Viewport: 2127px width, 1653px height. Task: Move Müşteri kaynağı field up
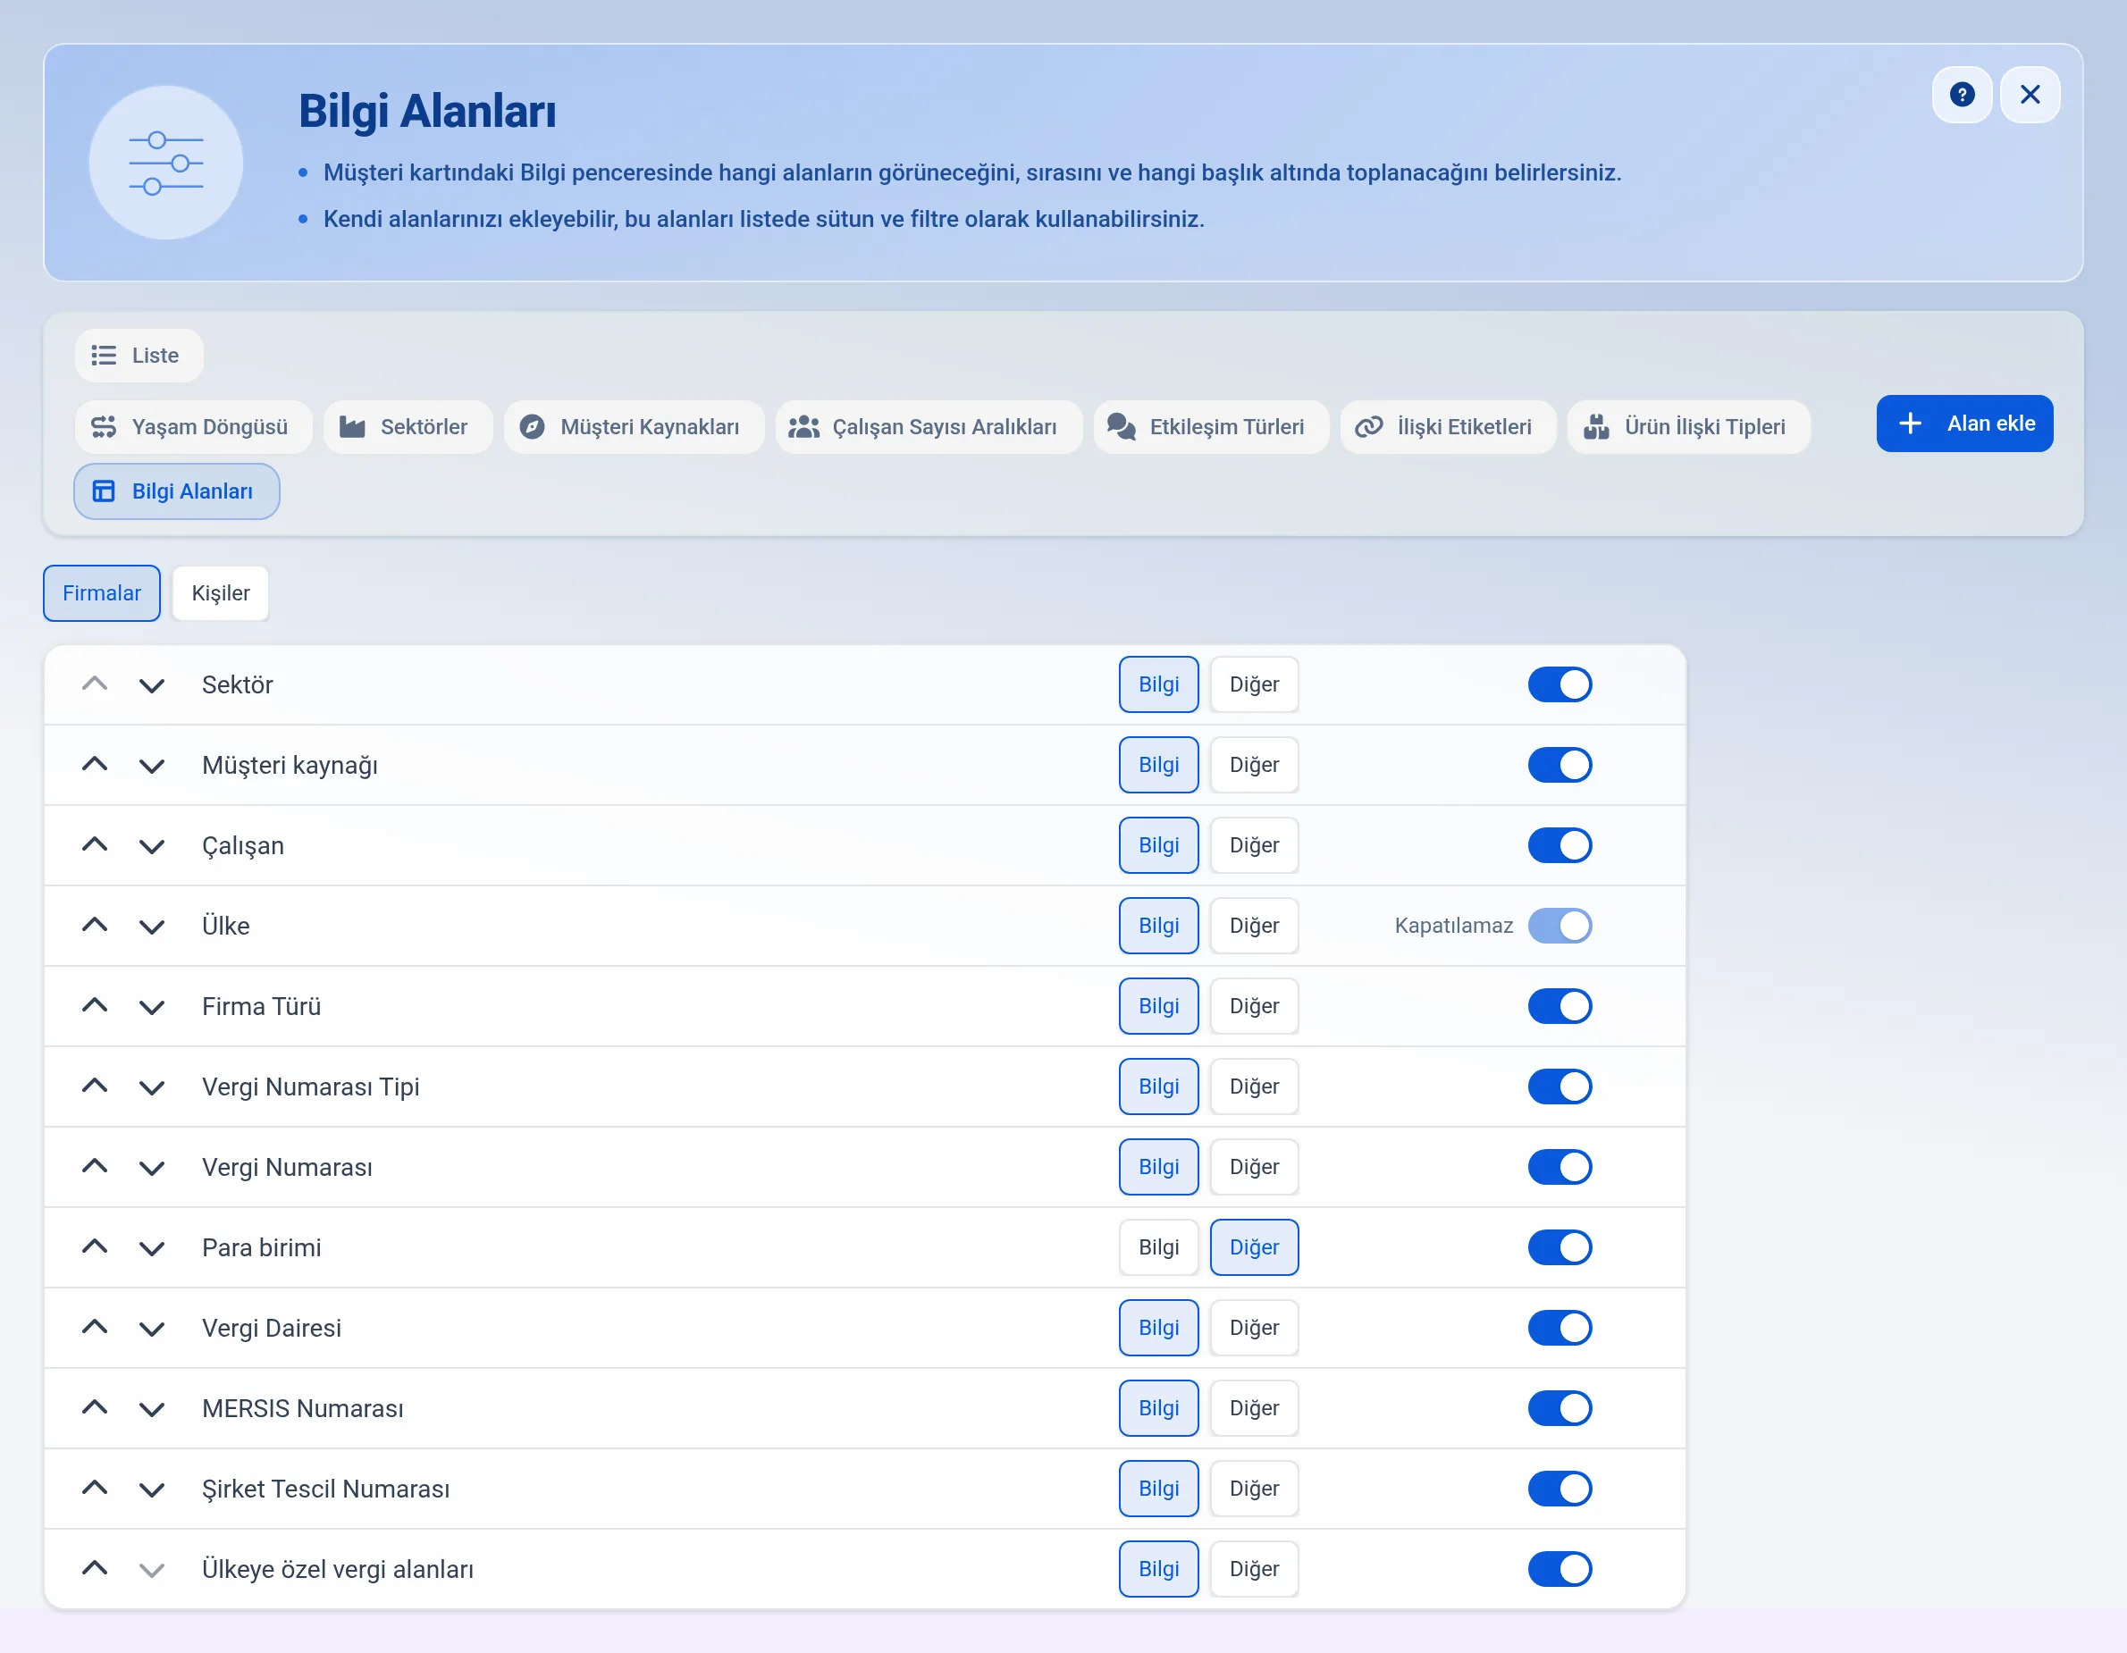(95, 765)
